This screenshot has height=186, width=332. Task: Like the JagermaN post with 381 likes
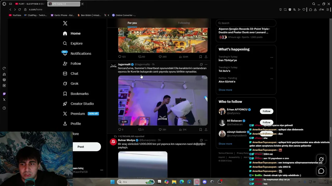click(162, 129)
